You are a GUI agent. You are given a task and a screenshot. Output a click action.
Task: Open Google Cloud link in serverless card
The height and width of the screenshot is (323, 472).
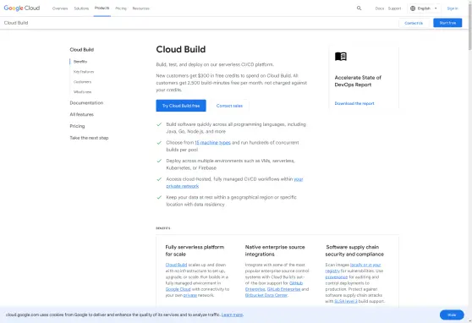point(178,289)
